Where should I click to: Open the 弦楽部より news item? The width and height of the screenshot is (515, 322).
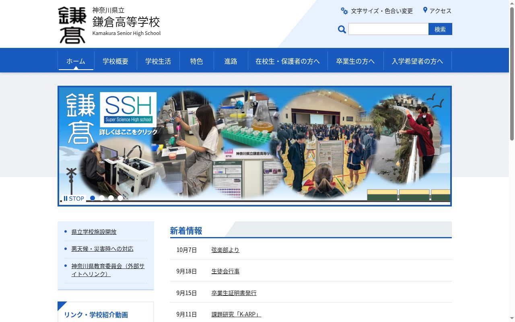[225, 250]
